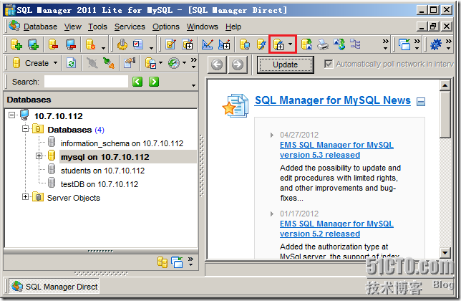Open SQL Manager for MySQL News link
This screenshot has width=461, height=301.
333,100
